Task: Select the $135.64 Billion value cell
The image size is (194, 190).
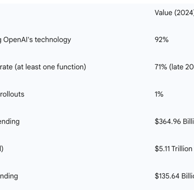Action: (174, 176)
